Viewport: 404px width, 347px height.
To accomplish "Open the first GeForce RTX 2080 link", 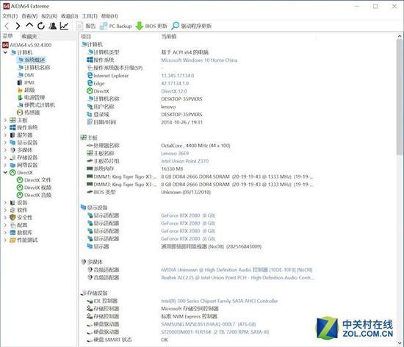I will (x=188, y=215).
